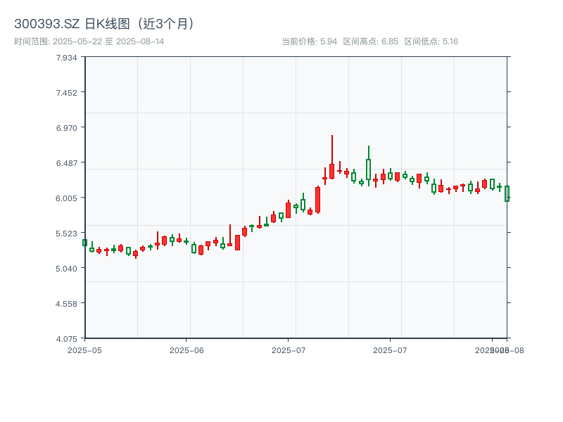The width and height of the screenshot is (563, 422).
Task: Select the 4.075 bottom axis label
Action: pos(66,339)
